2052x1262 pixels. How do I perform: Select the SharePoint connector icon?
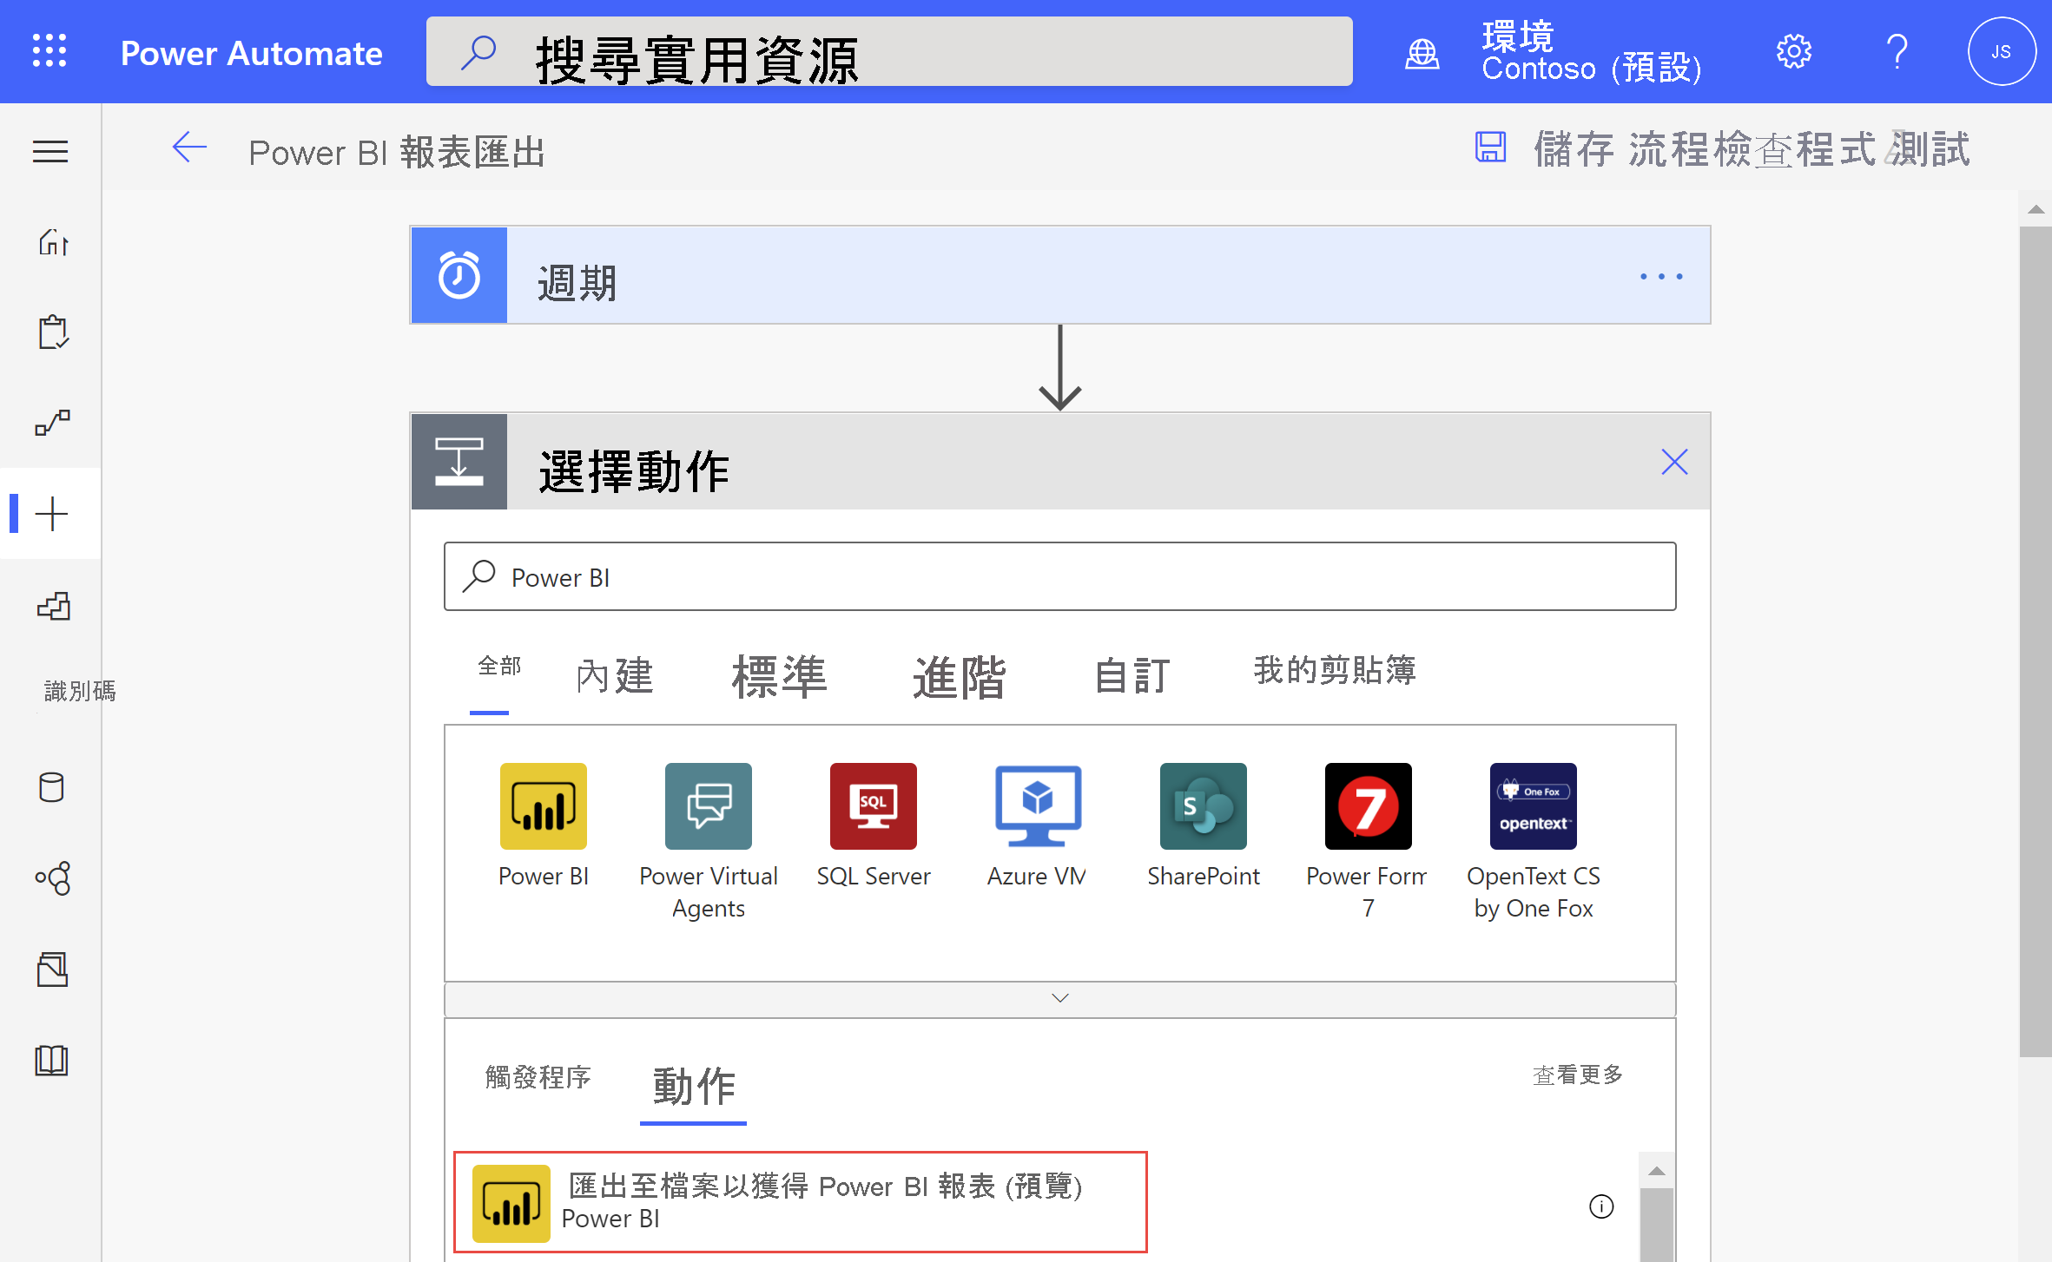(1204, 806)
